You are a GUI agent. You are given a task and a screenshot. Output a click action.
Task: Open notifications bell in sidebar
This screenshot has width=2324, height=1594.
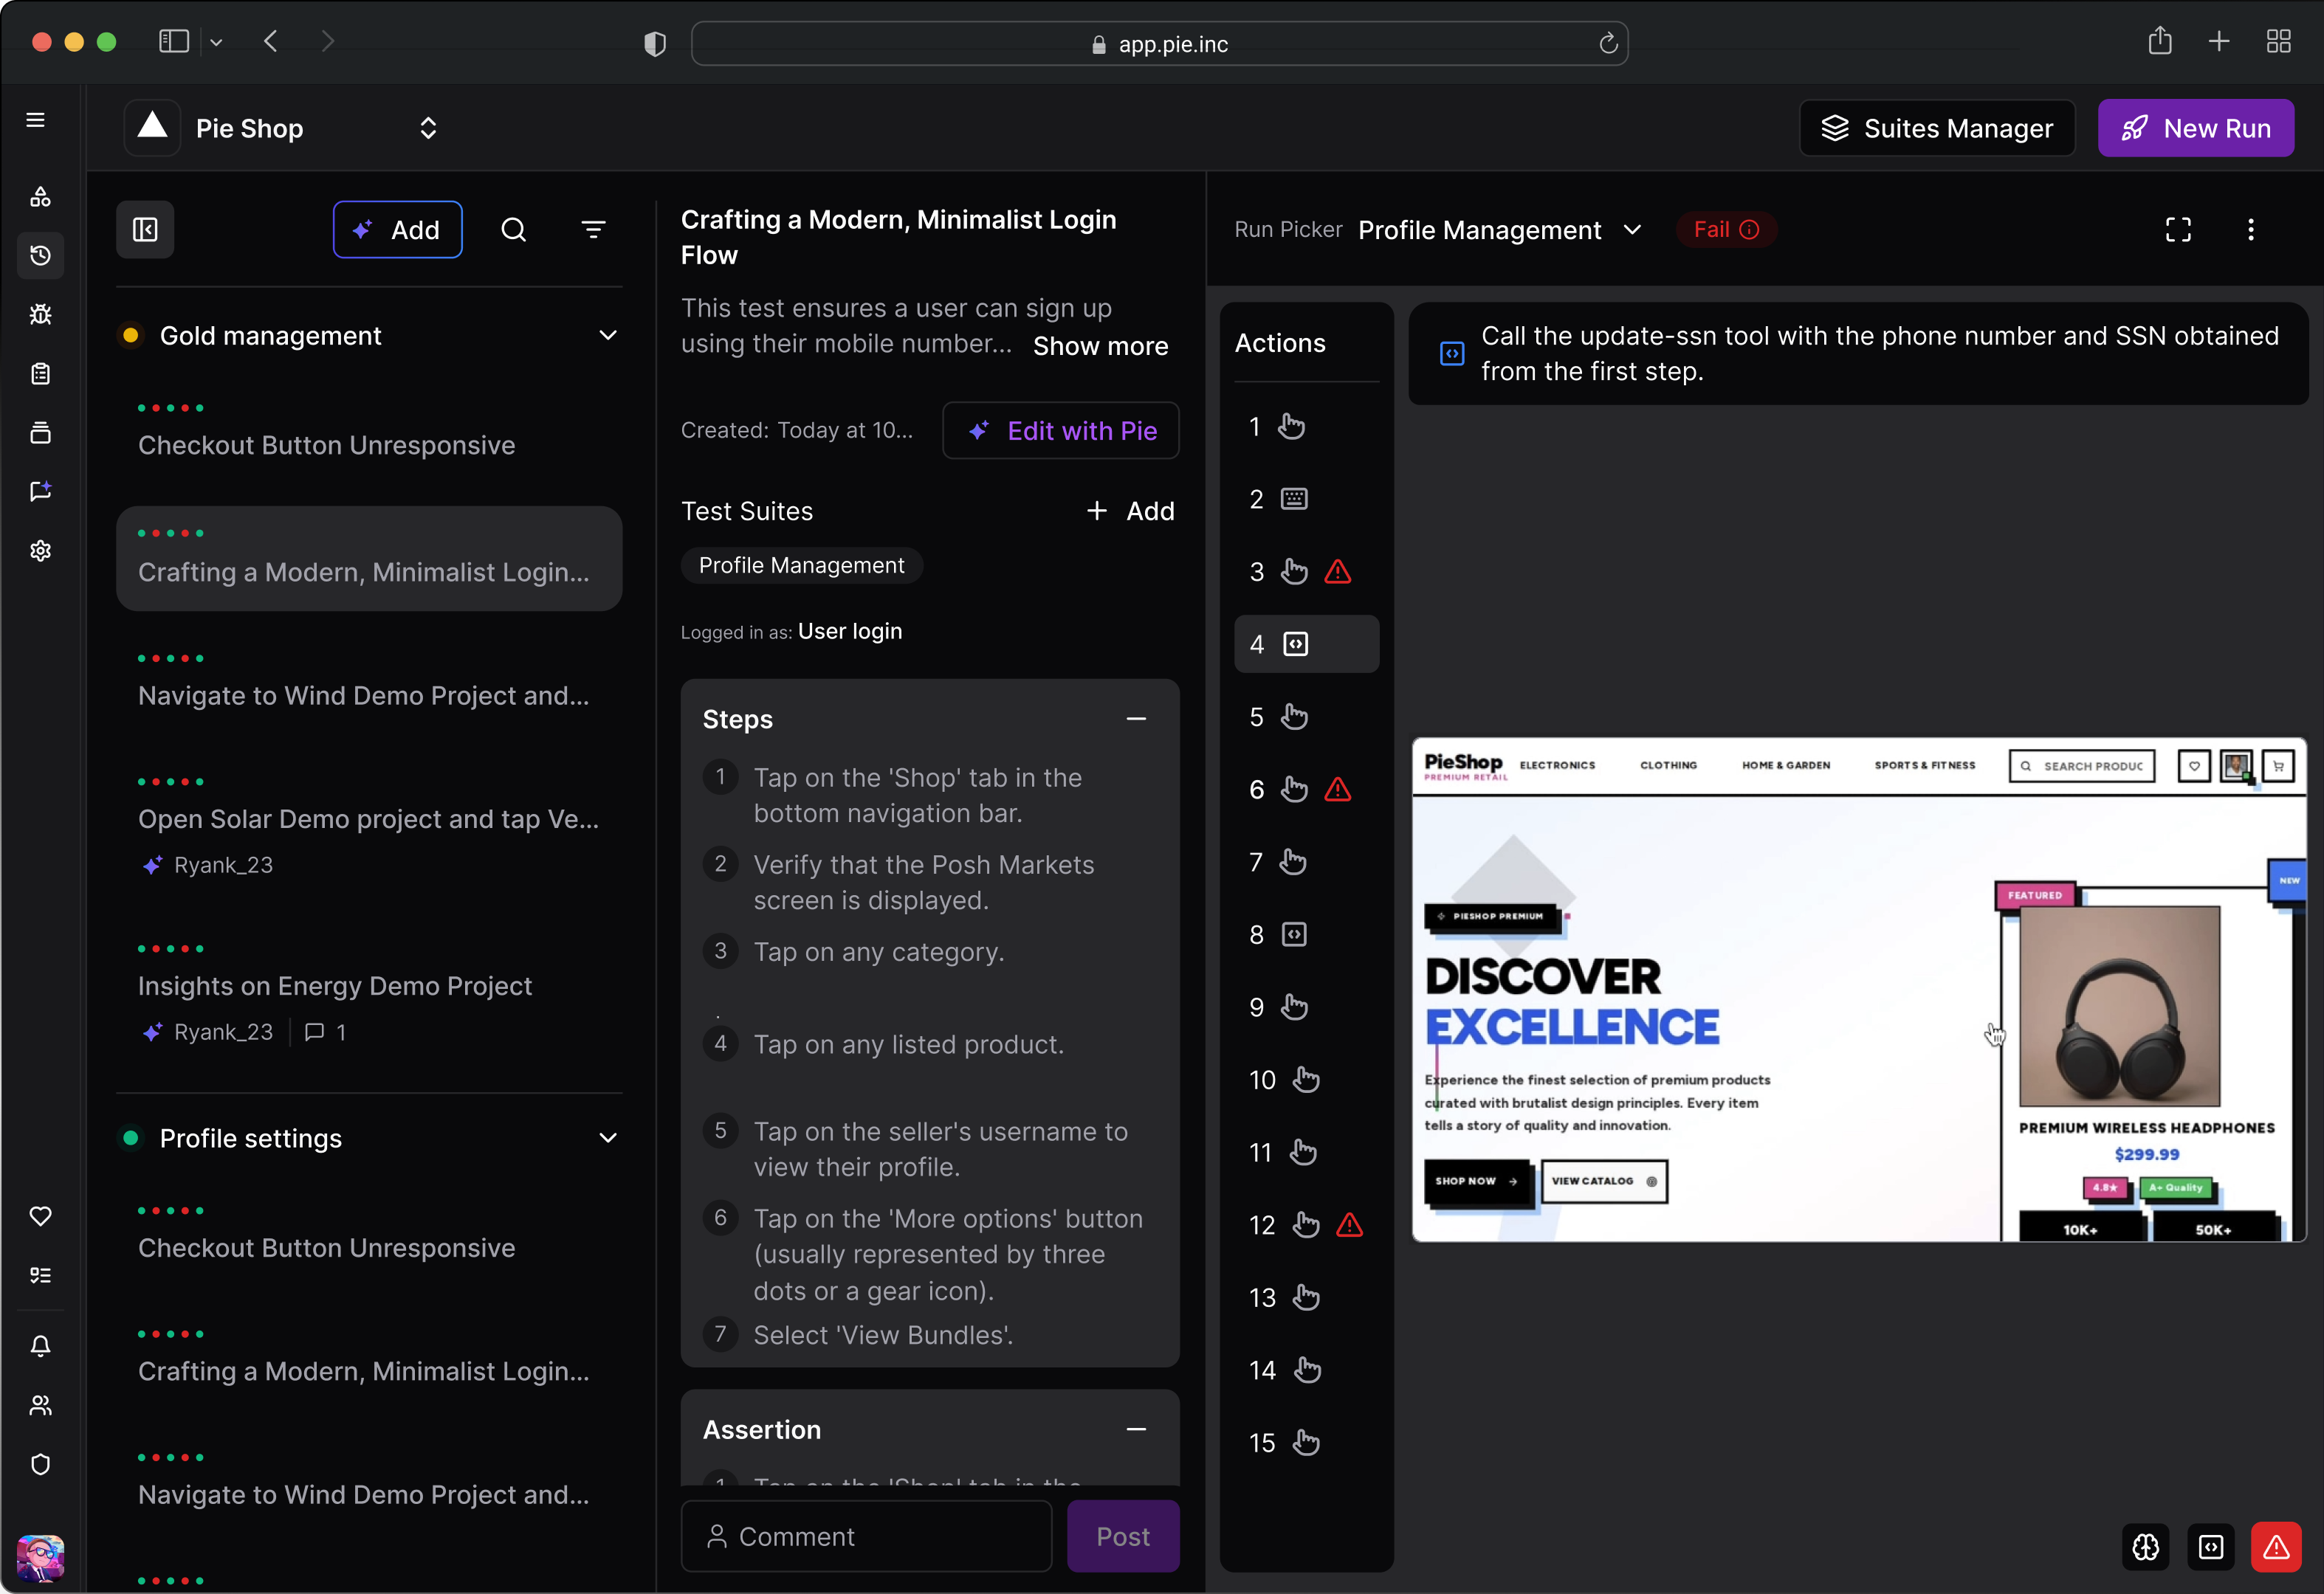tap(40, 1346)
